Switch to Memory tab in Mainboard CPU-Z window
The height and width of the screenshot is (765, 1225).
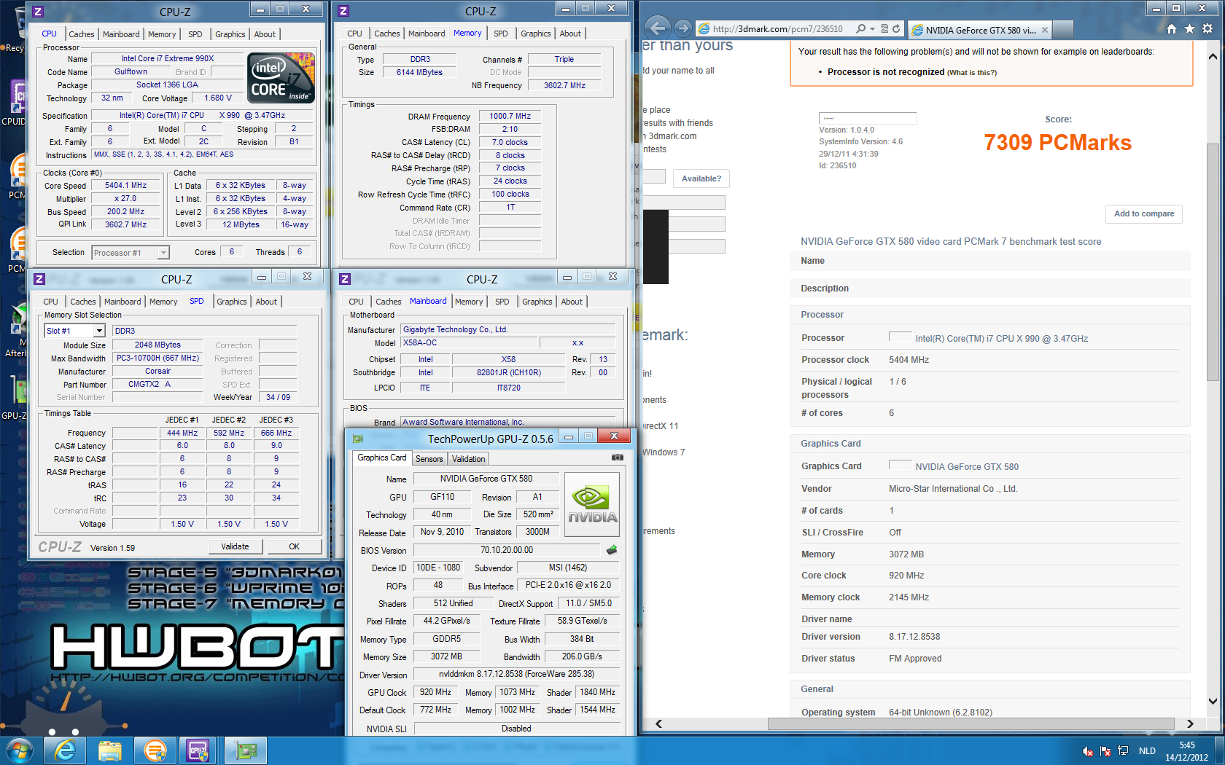click(x=469, y=302)
